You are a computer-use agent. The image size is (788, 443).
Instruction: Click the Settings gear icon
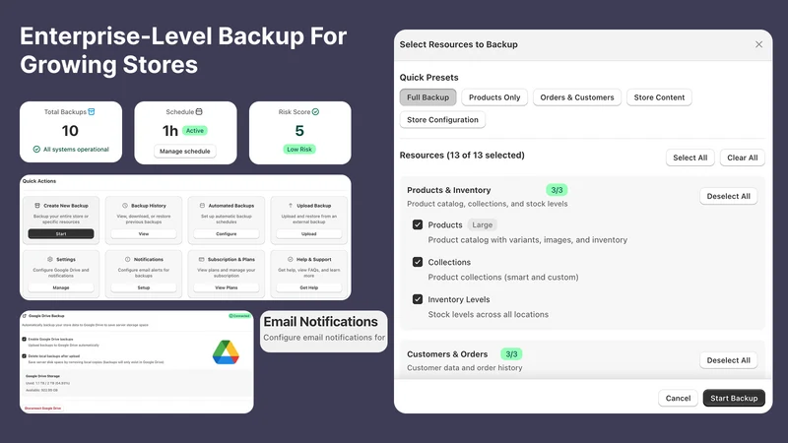coord(50,259)
